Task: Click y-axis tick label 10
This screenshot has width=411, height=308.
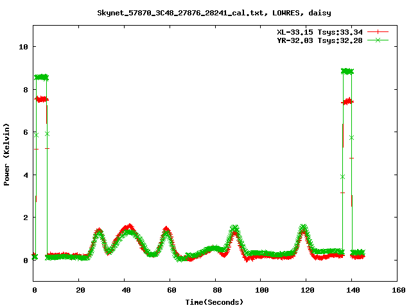Action: point(23,47)
